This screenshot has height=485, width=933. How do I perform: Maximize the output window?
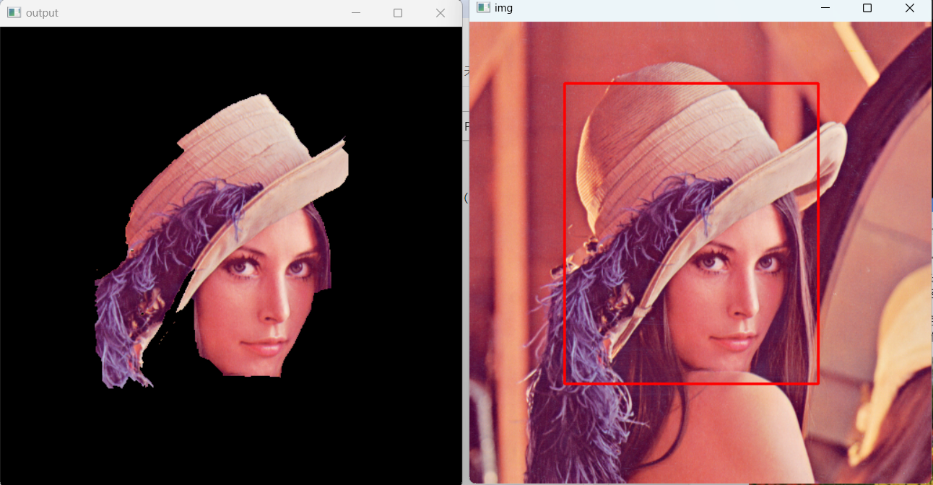(x=398, y=13)
